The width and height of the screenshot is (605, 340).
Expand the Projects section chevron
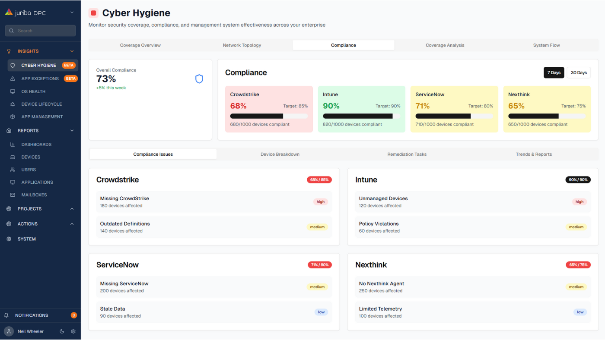[72, 209]
